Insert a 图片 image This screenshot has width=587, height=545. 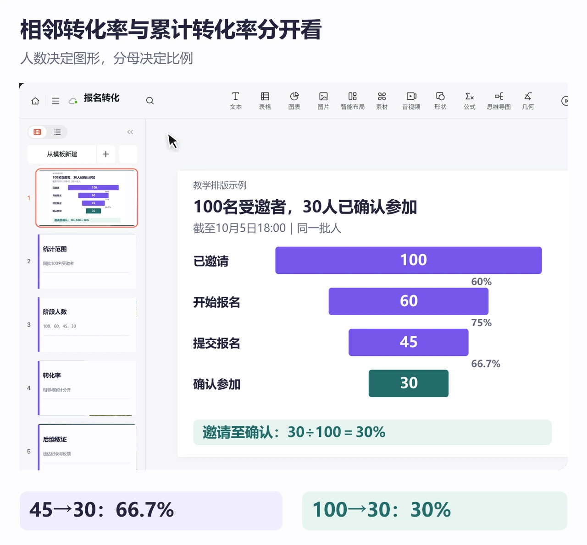pyautogui.click(x=323, y=101)
